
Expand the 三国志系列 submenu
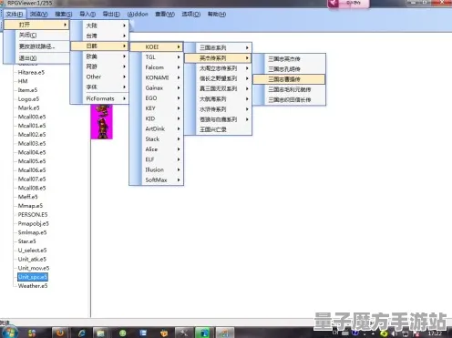tap(218, 47)
